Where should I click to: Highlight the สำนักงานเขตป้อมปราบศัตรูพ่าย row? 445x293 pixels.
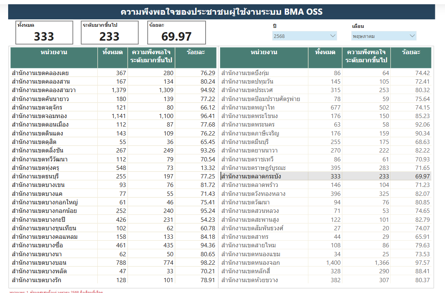[x=326, y=99]
